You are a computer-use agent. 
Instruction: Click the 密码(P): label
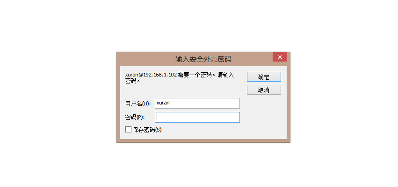(x=135, y=118)
